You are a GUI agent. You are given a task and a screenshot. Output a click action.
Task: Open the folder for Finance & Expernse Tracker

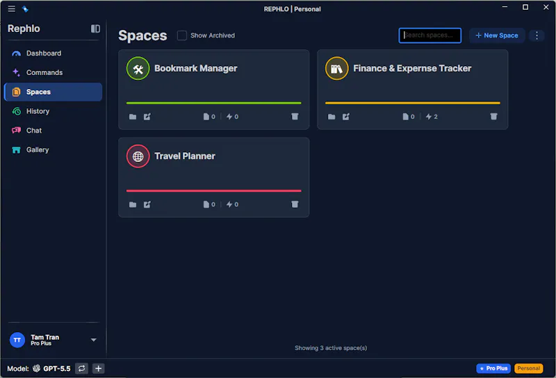(x=332, y=117)
